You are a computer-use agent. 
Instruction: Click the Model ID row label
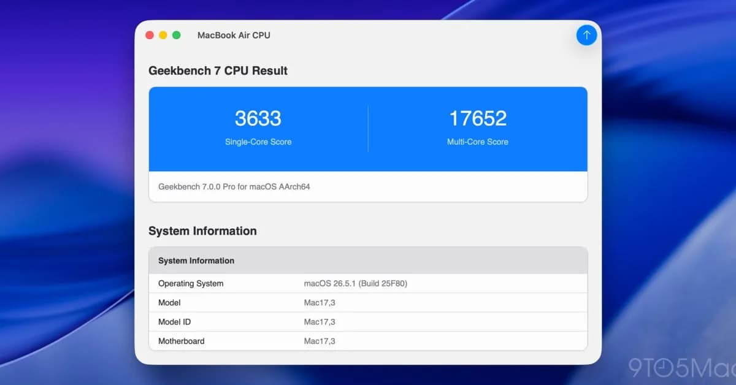pos(175,322)
